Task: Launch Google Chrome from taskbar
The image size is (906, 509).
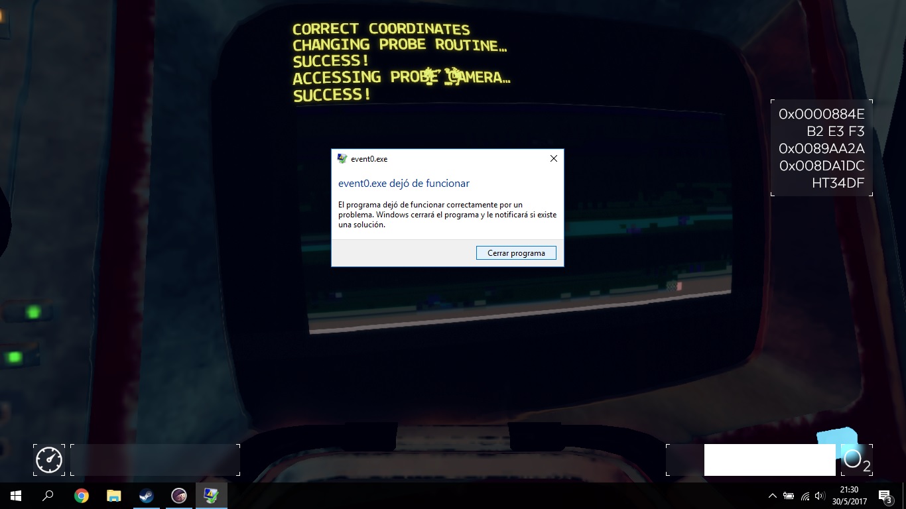Action: pyautogui.click(x=82, y=496)
